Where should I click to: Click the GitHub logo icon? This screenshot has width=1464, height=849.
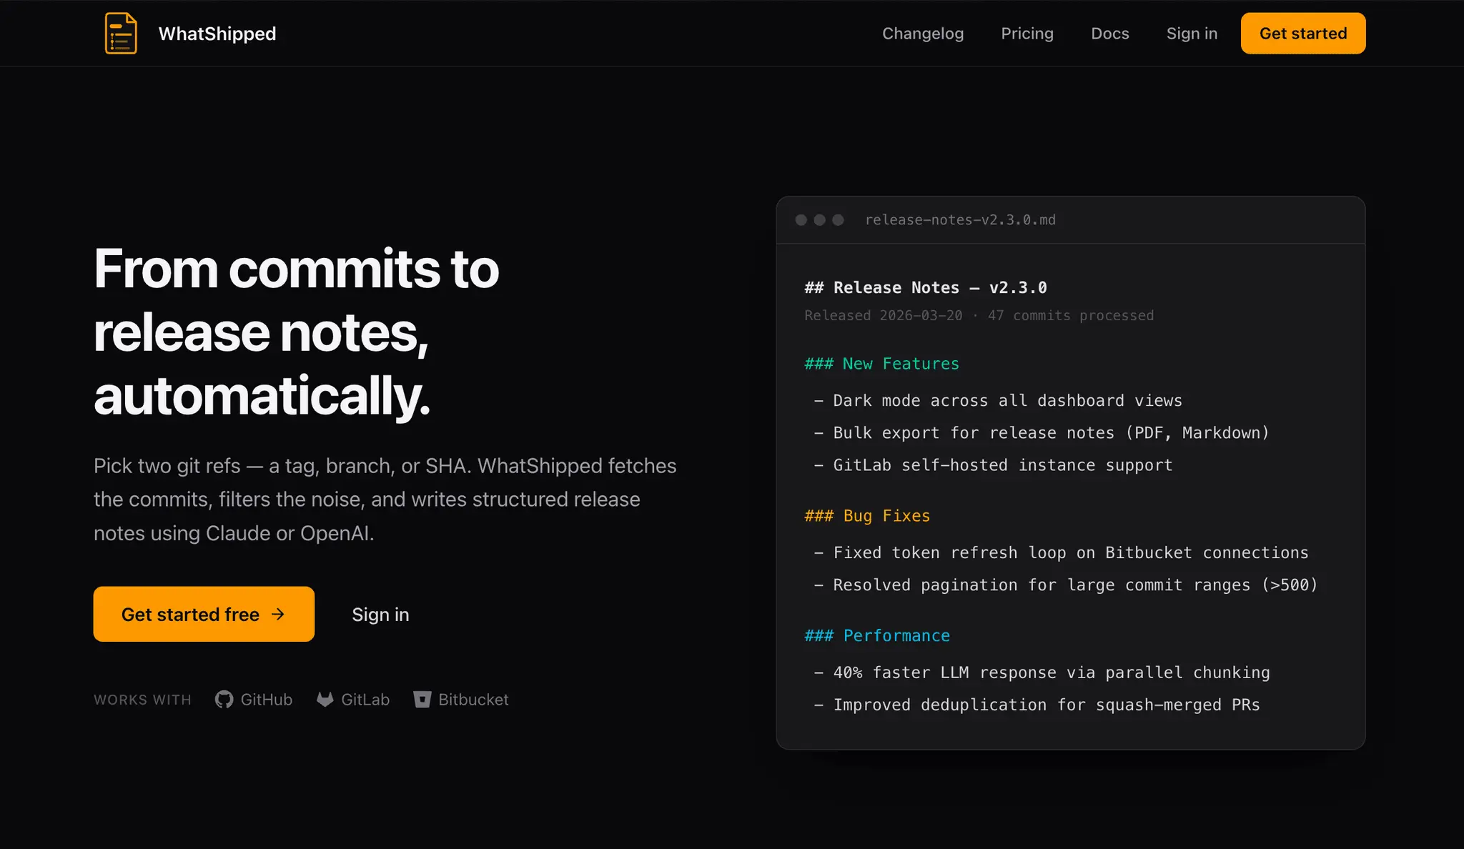point(224,700)
